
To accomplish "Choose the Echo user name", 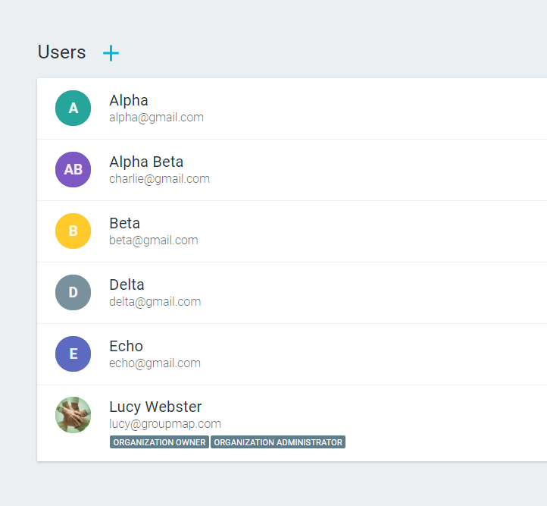I will click(x=126, y=346).
